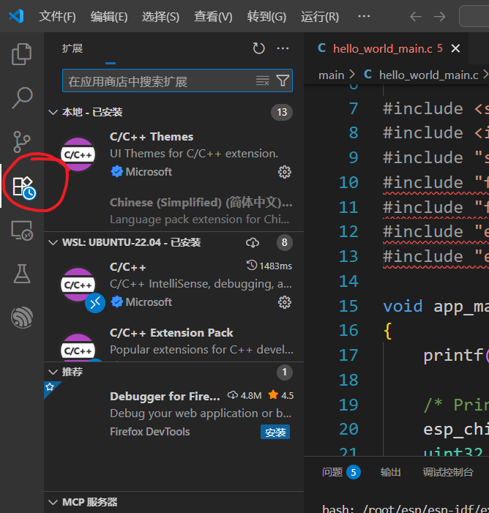
Task: Click the problems count badge 5
Action: 353,472
